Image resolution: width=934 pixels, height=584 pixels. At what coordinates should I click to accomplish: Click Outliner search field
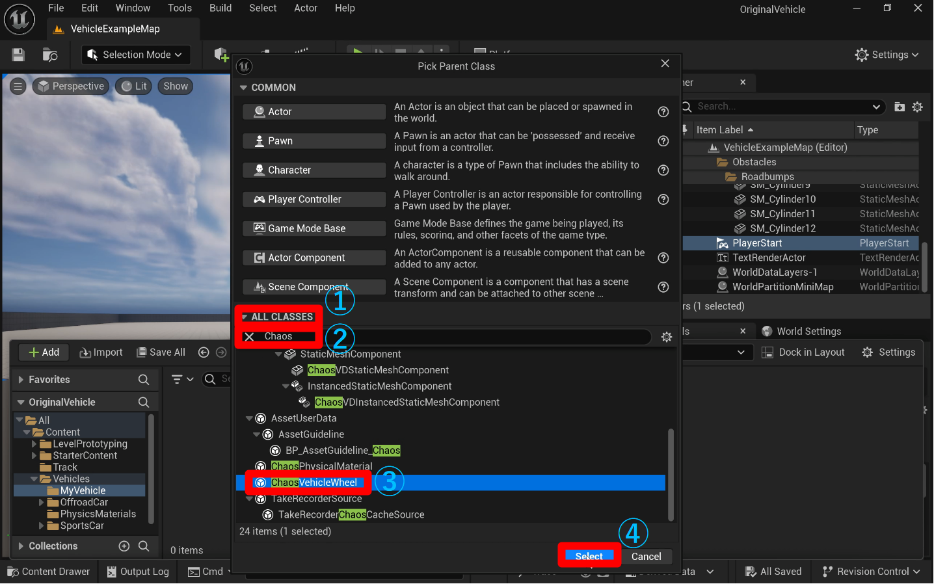pos(784,107)
